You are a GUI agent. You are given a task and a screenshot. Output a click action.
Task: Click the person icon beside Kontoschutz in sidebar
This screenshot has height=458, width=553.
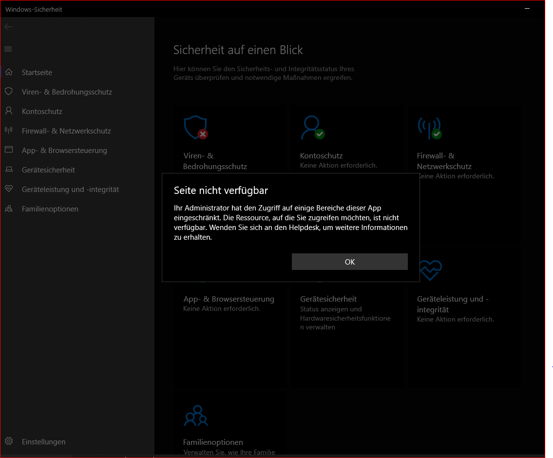(9, 111)
